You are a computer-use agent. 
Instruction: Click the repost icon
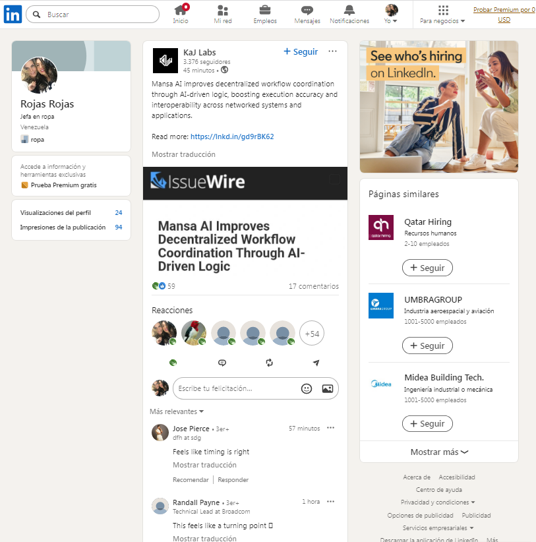(x=269, y=363)
